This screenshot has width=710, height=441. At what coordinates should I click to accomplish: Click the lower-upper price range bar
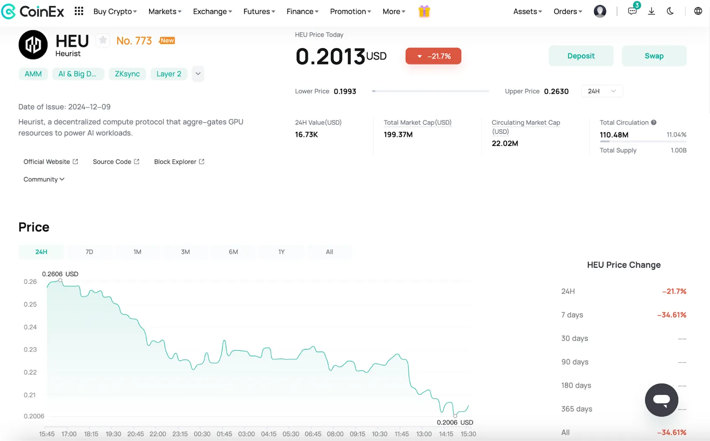[x=430, y=91]
